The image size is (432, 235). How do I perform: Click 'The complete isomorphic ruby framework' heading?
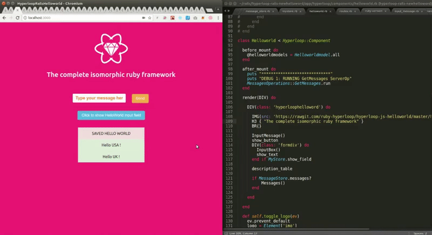111,75
